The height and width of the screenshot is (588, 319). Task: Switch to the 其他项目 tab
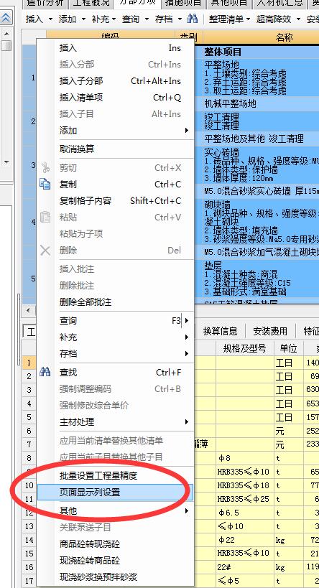(x=229, y=3)
